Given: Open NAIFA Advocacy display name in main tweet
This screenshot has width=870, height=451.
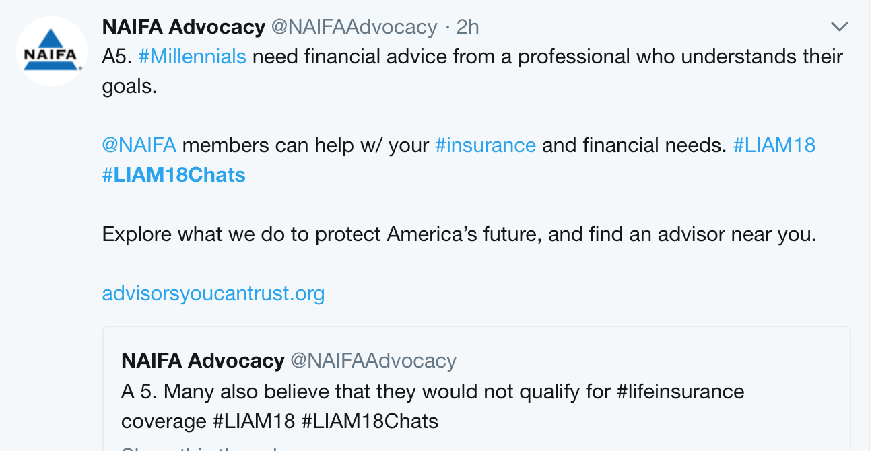Looking at the screenshot, I should point(183,27).
